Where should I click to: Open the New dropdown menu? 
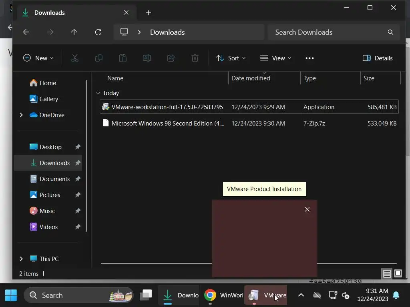38,58
